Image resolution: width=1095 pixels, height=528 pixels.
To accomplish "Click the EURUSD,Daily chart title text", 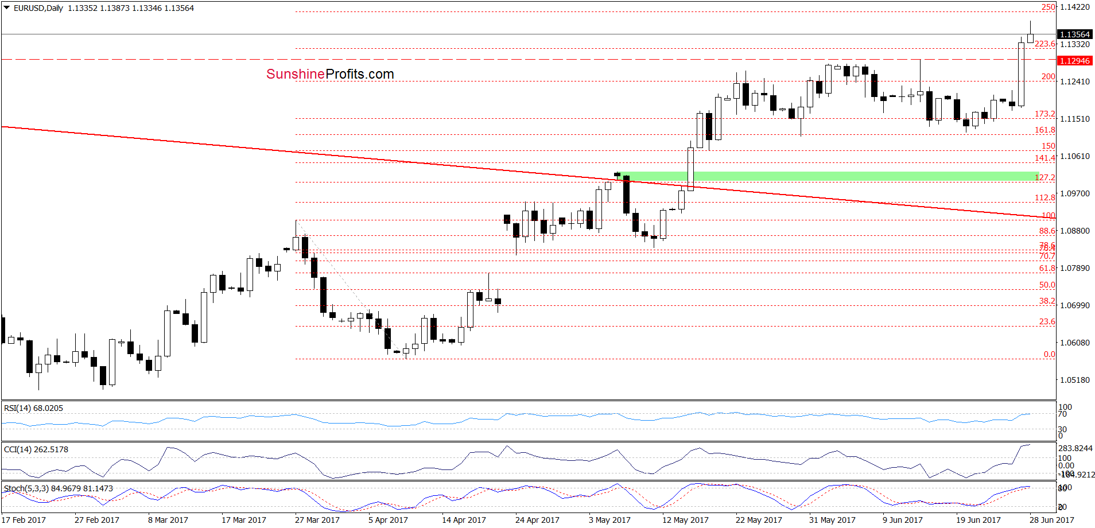I will pos(38,8).
